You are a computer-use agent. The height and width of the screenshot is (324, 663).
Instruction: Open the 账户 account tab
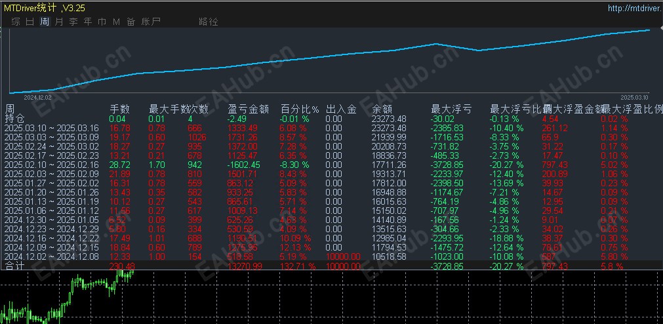(x=151, y=22)
